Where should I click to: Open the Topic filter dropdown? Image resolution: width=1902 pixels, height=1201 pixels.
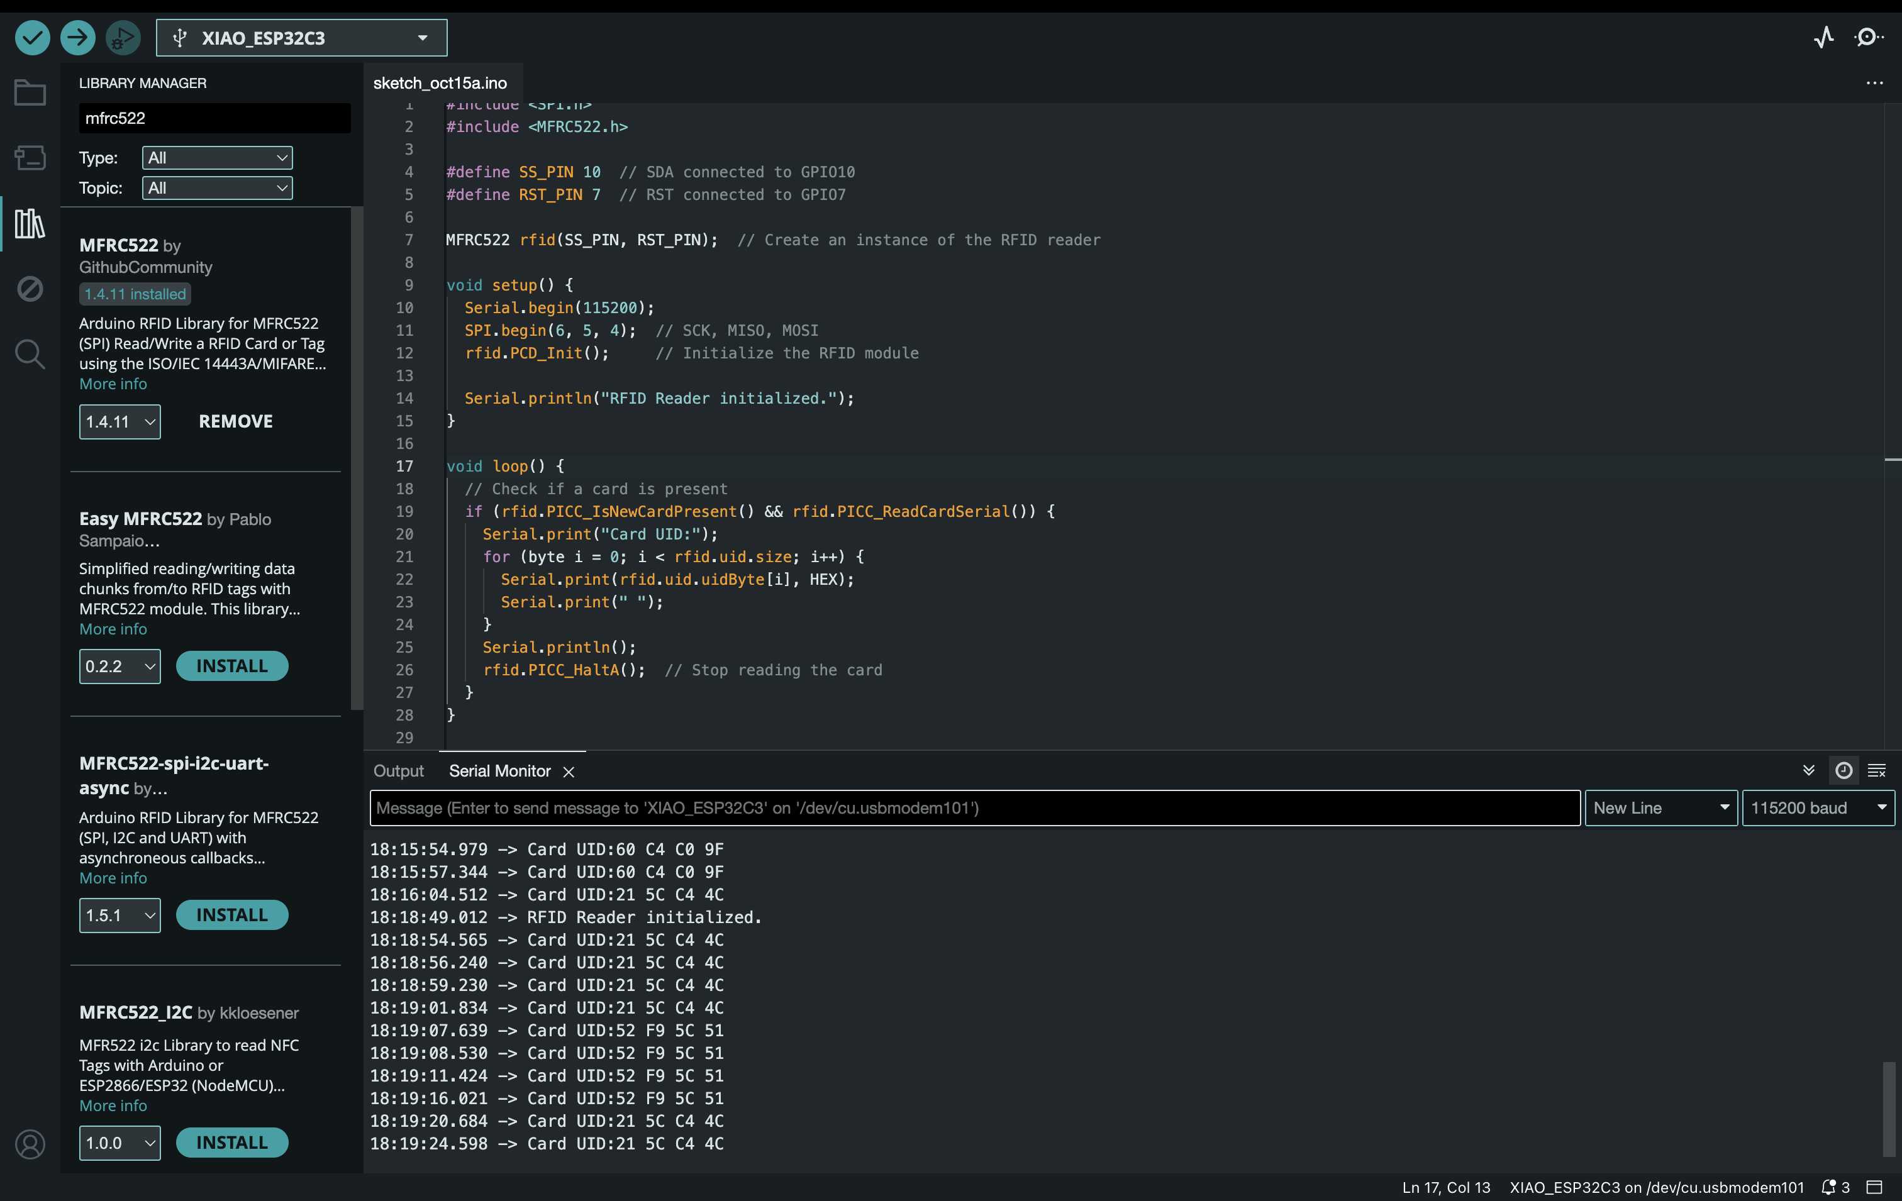(217, 188)
